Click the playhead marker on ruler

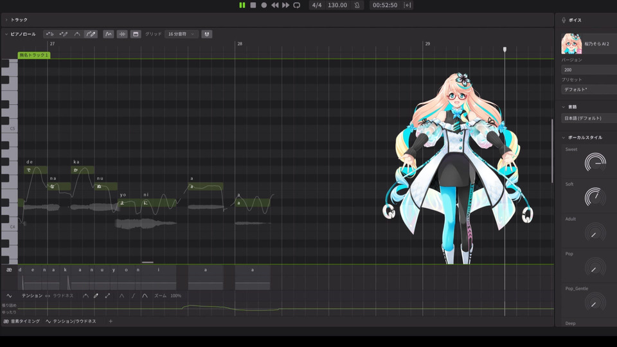[x=505, y=49]
